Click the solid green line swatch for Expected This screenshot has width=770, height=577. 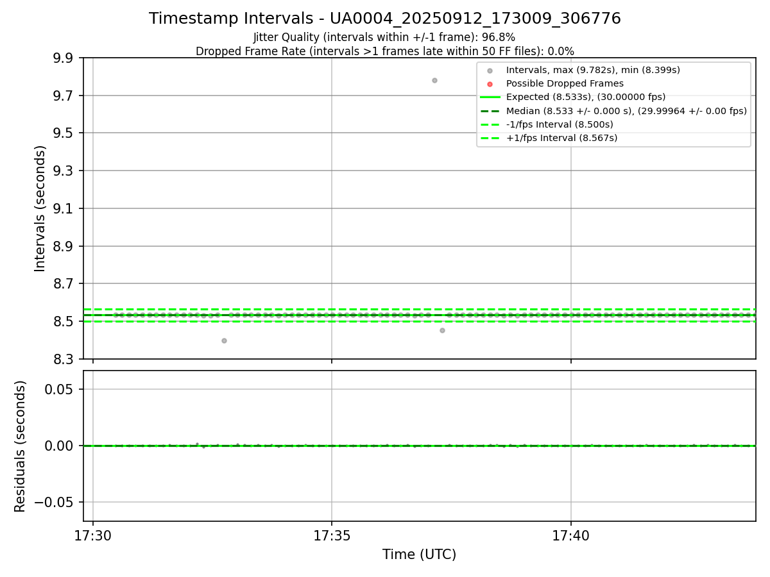[x=490, y=97]
